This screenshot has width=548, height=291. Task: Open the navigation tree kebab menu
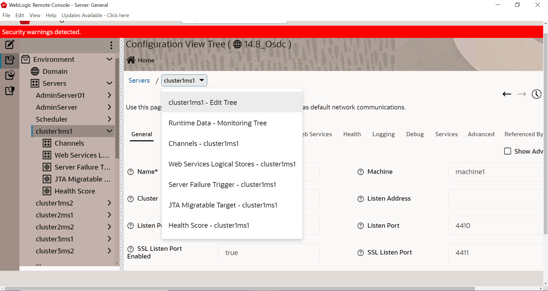click(111, 45)
